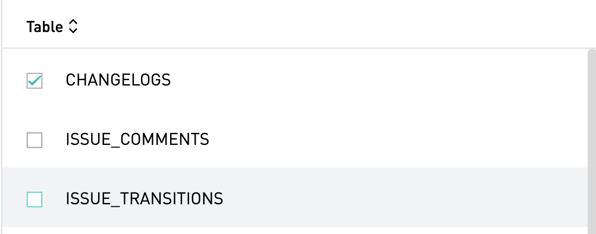Select the ISSUE_TRANSITIONS table name
Viewport: 596px width, 234px height.
click(145, 199)
